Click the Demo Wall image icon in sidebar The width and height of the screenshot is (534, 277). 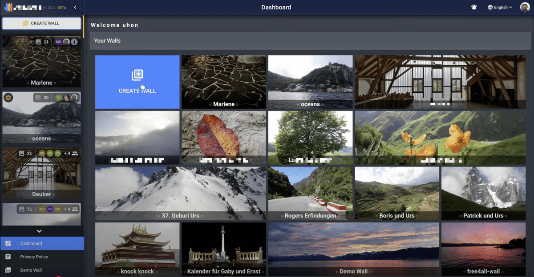[x=8, y=270]
